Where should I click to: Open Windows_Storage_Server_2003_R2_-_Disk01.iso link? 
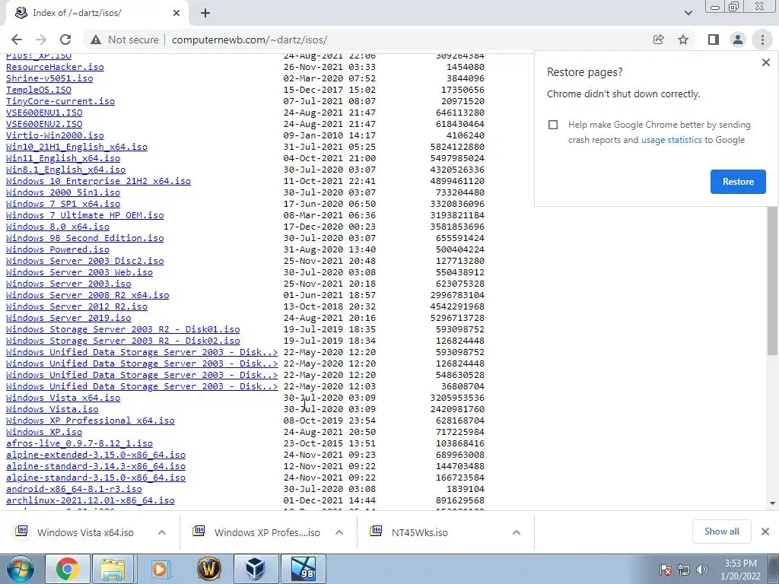[123, 330]
